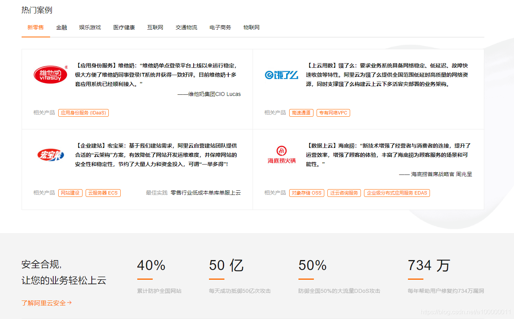Viewport: 514px width, 319px height.
Task: Open the 专有网络VPC product tag
Action: (333, 113)
